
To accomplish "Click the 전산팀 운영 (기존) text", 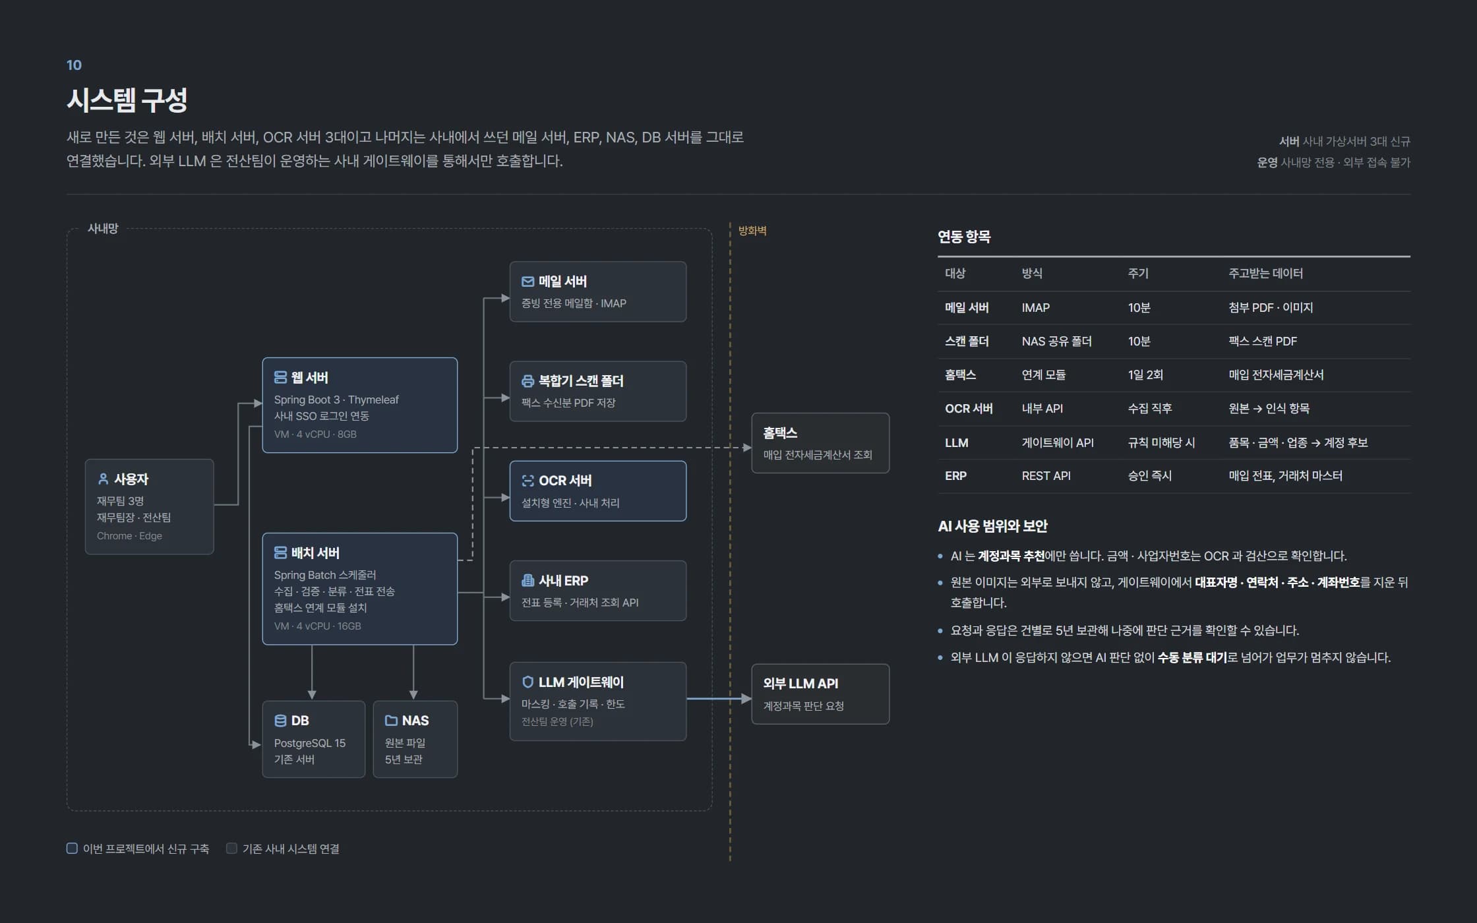I will [x=557, y=721].
